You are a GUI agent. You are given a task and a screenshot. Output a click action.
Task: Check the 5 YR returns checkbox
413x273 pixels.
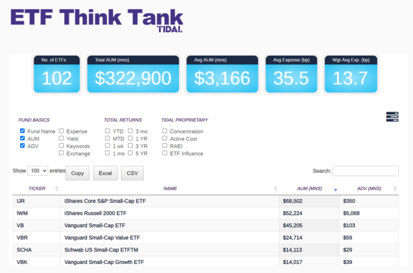[130, 153]
